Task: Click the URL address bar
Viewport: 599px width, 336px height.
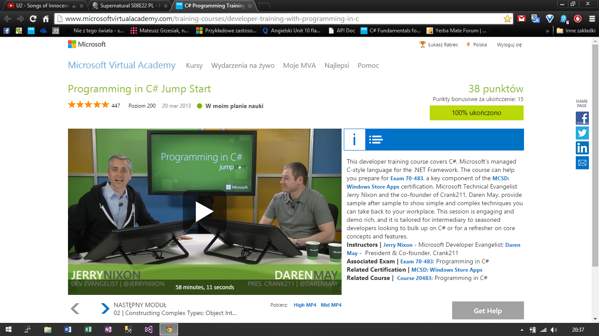Action: 281,19
